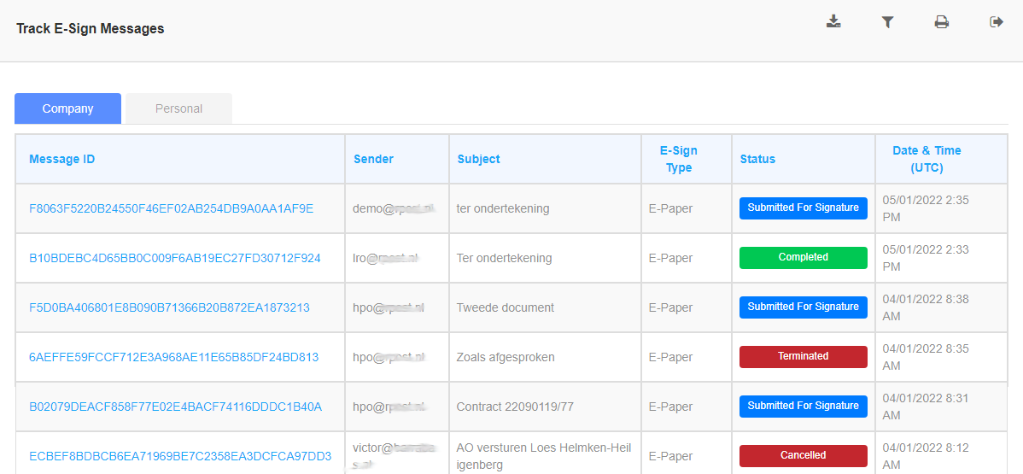Click the download icon in header
The width and height of the screenshot is (1023, 474).
pyautogui.click(x=833, y=22)
